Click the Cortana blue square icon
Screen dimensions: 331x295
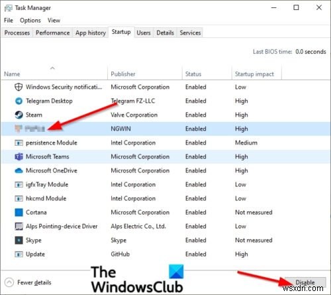coord(19,212)
